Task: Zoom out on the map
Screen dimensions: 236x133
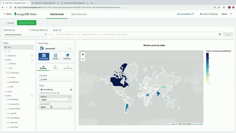Action: pyautogui.click(x=83, y=59)
